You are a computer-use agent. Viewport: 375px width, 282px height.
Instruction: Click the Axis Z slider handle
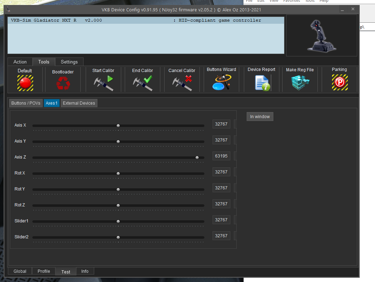click(197, 158)
